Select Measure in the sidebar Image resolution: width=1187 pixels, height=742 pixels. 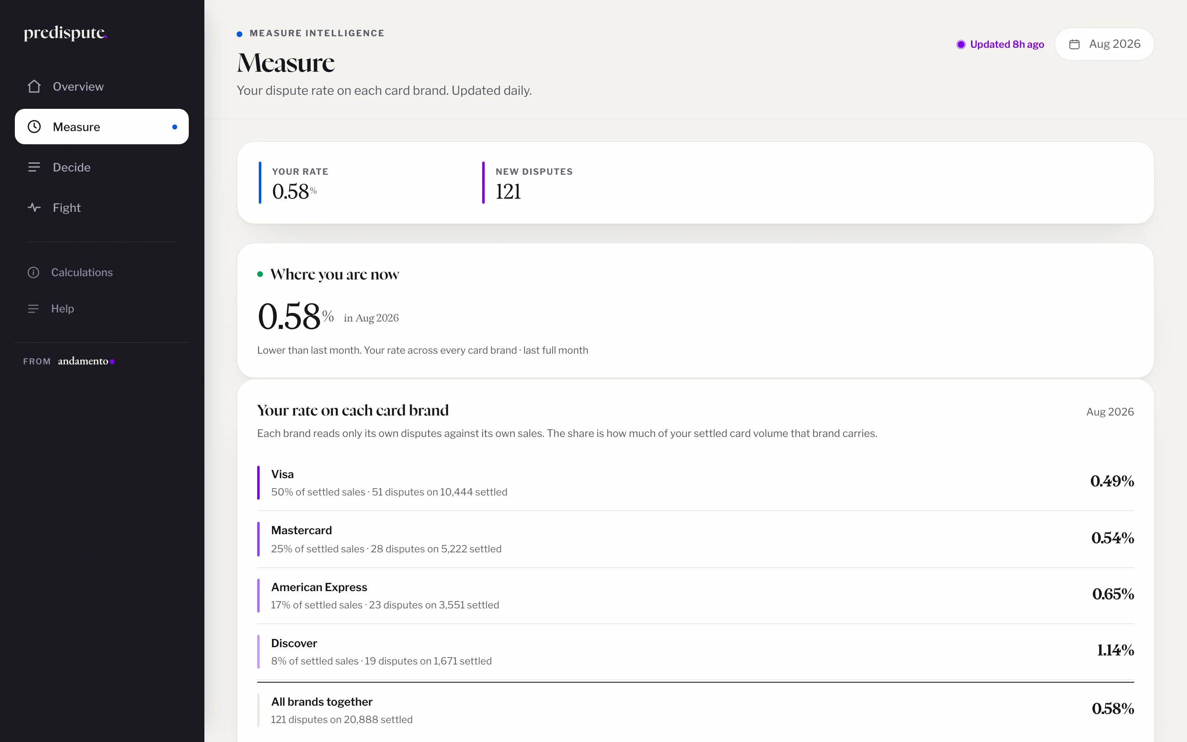tap(101, 127)
